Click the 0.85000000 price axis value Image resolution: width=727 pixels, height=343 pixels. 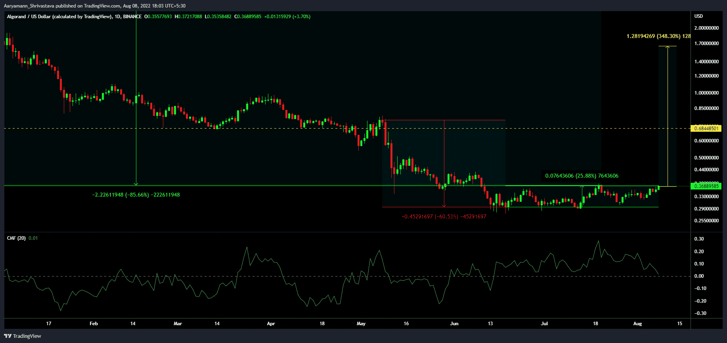coord(706,108)
